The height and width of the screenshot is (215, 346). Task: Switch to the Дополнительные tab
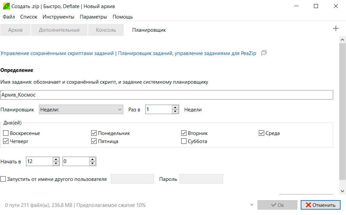click(x=59, y=30)
